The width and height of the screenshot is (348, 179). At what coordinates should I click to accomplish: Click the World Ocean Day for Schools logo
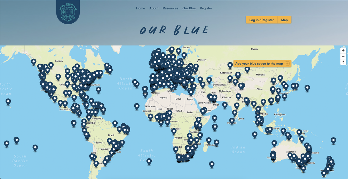(68, 11)
